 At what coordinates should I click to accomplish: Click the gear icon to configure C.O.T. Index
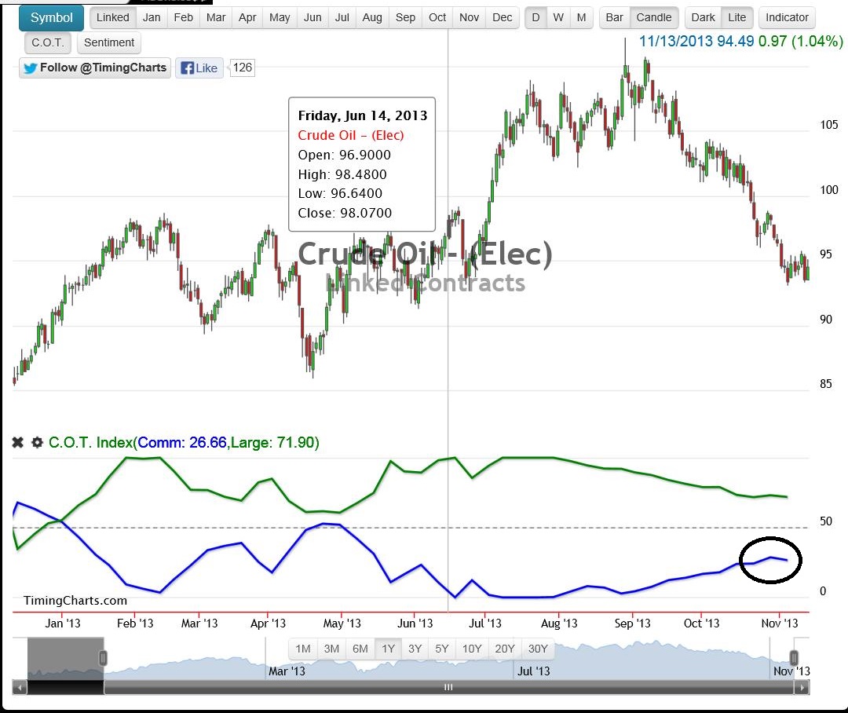pos(37,442)
